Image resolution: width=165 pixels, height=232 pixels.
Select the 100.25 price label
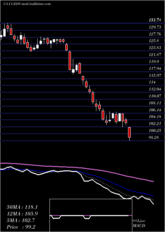pos(155,131)
